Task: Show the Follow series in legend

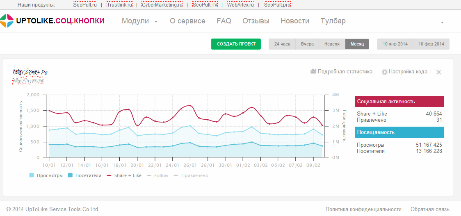Action: [157, 175]
